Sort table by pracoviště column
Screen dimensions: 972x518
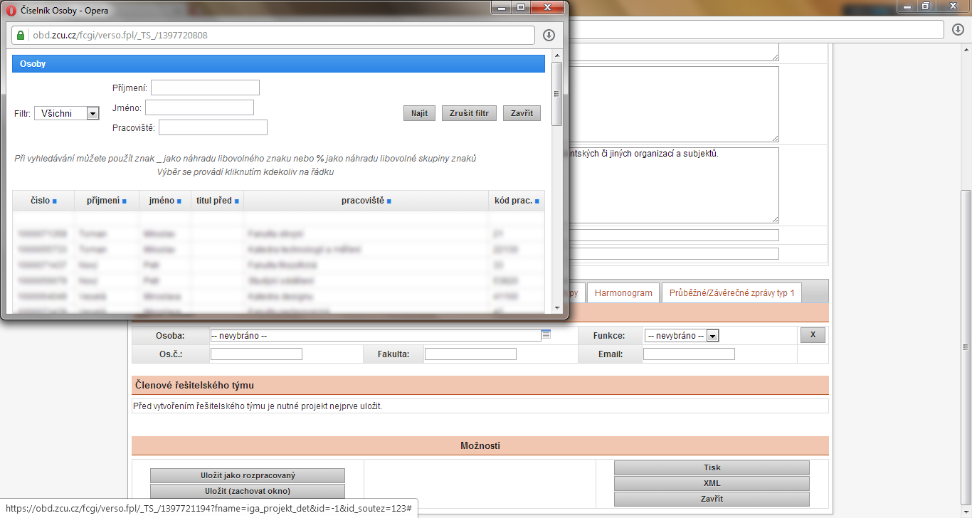(366, 201)
